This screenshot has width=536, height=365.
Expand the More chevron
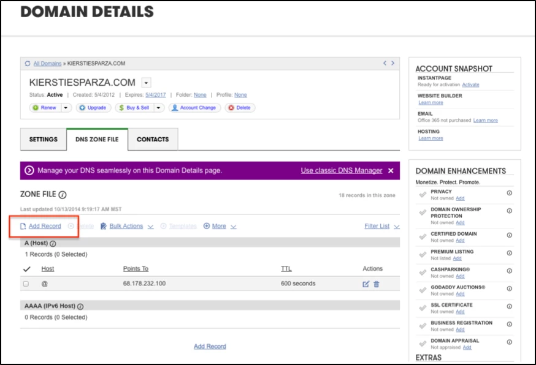click(234, 227)
